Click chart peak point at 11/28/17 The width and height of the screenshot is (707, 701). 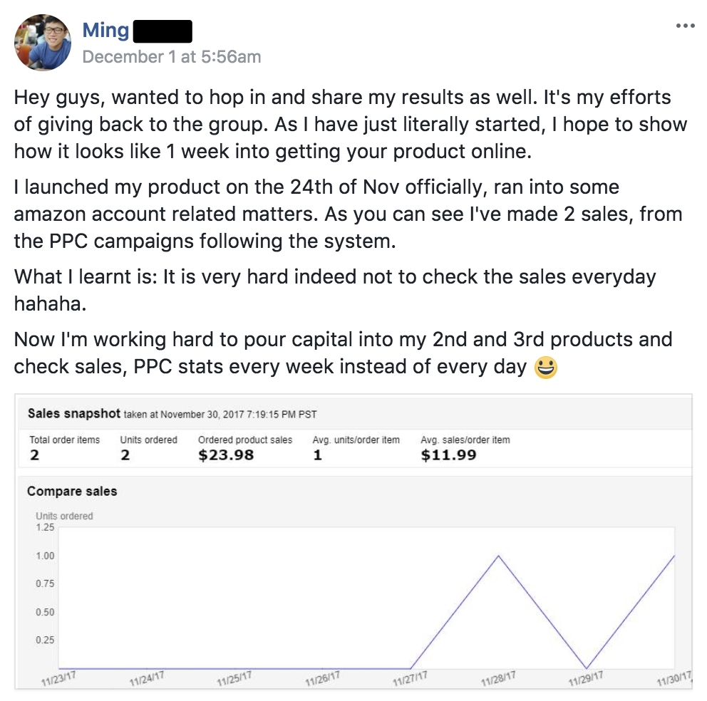click(x=498, y=556)
